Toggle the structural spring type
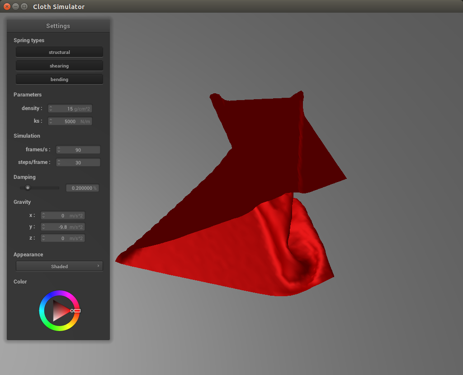The height and width of the screenshot is (375, 463). click(59, 52)
